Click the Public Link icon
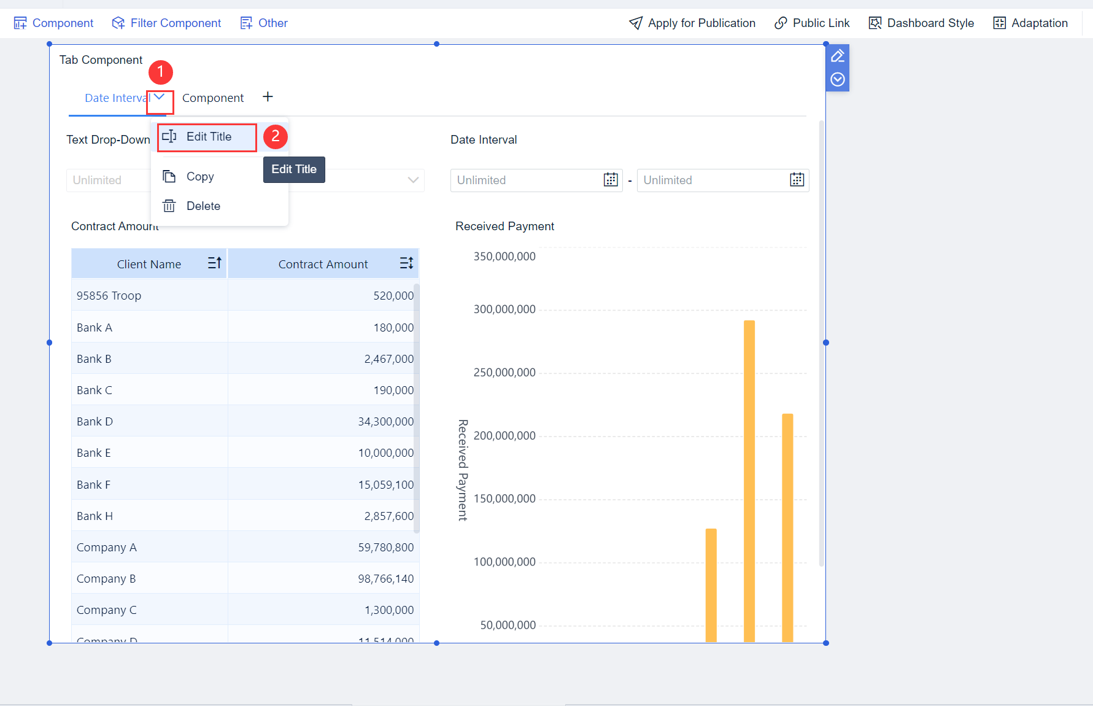Screen dimensions: 1093x706 [781, 23]
